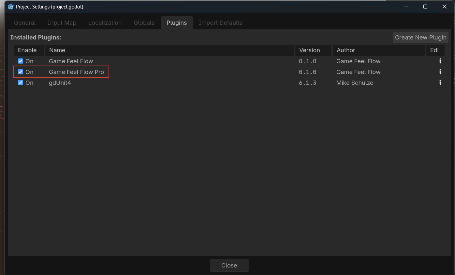Image resolution: width=455 pixels, height=275 pixels.
Task: Open the Import Defaults tab
Action: coord(220,23)
